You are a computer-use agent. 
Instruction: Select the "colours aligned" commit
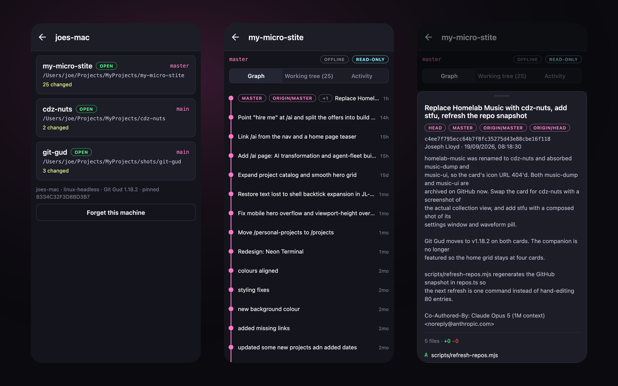(309, 271)
